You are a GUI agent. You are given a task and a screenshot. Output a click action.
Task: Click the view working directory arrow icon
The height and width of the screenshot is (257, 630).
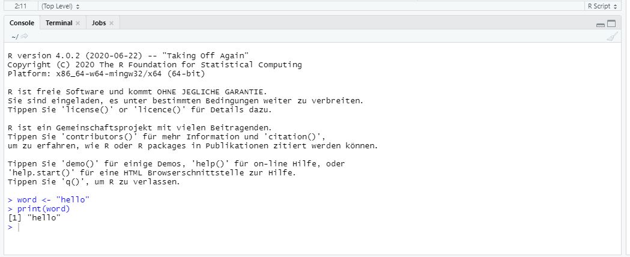pos(25,37)
